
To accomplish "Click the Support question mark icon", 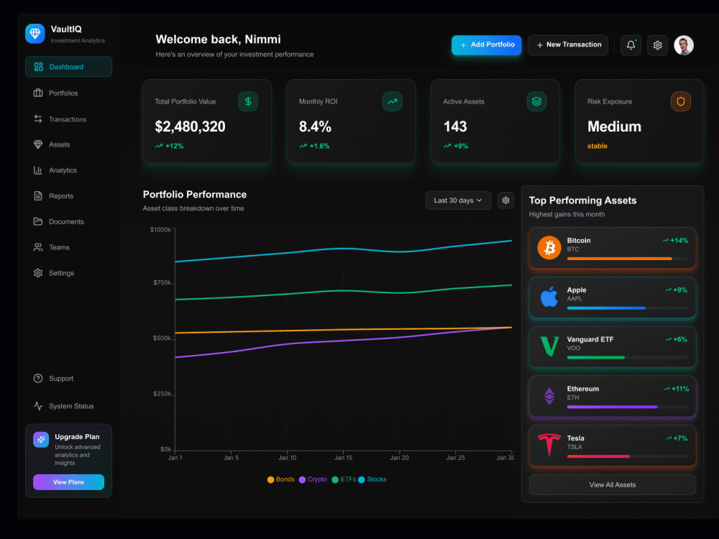I will click(38, 378).
